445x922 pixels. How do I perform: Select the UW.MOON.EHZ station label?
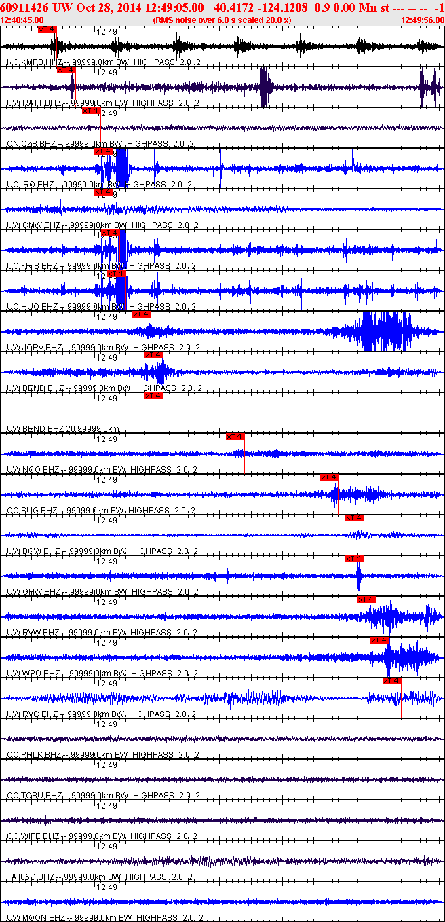tap(104, 918)
